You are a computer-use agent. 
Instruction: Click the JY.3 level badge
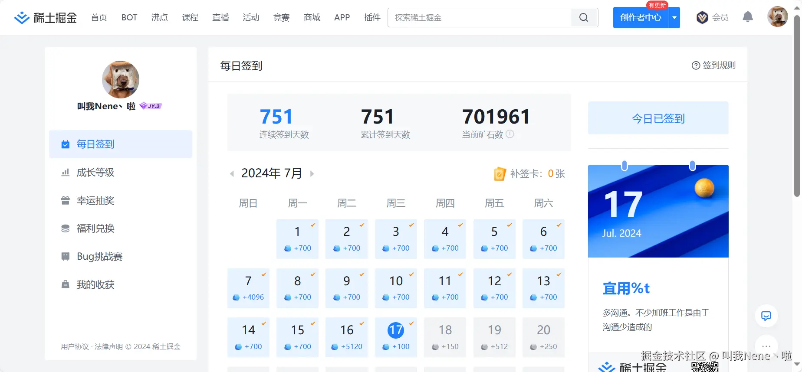[151, 106]
